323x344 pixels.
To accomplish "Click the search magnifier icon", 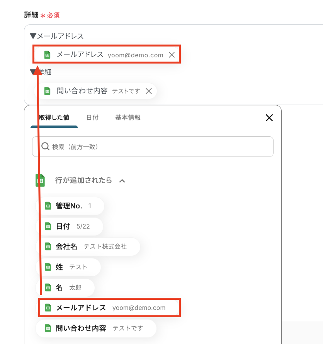I will pyautogui.click(x=45, y=146).
